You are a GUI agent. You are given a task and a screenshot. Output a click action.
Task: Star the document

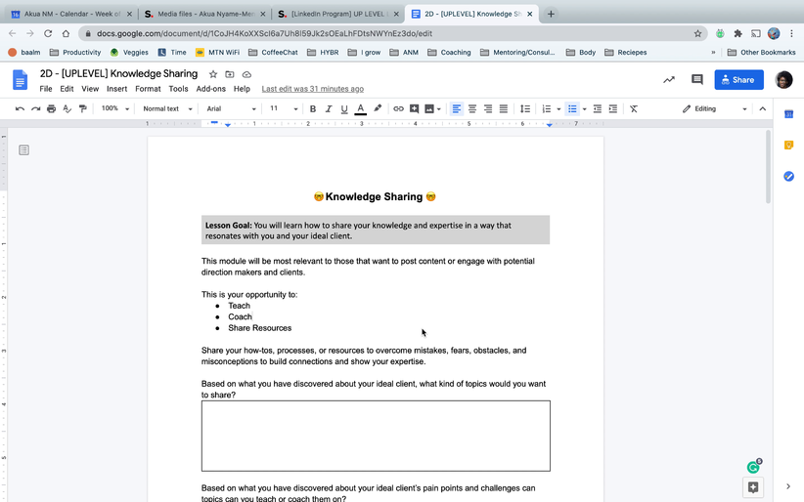(213, 74)
